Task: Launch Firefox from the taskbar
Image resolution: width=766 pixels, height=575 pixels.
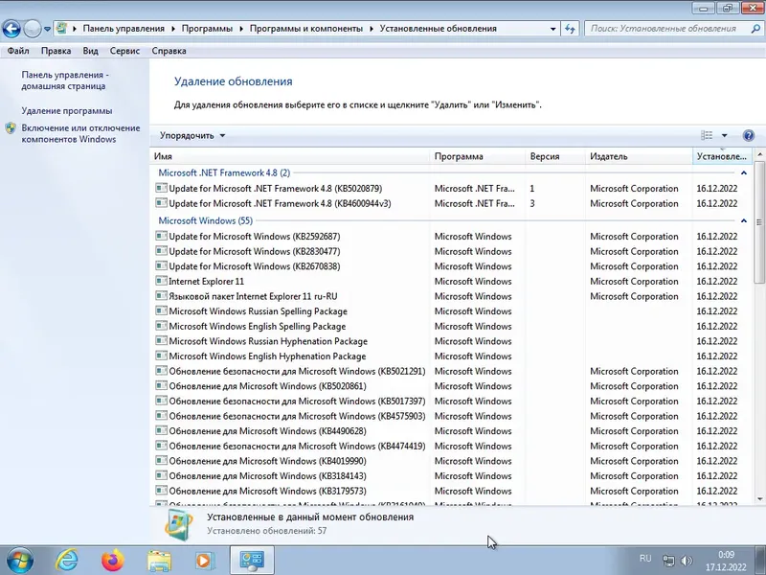Action: [x=113, y=560]
